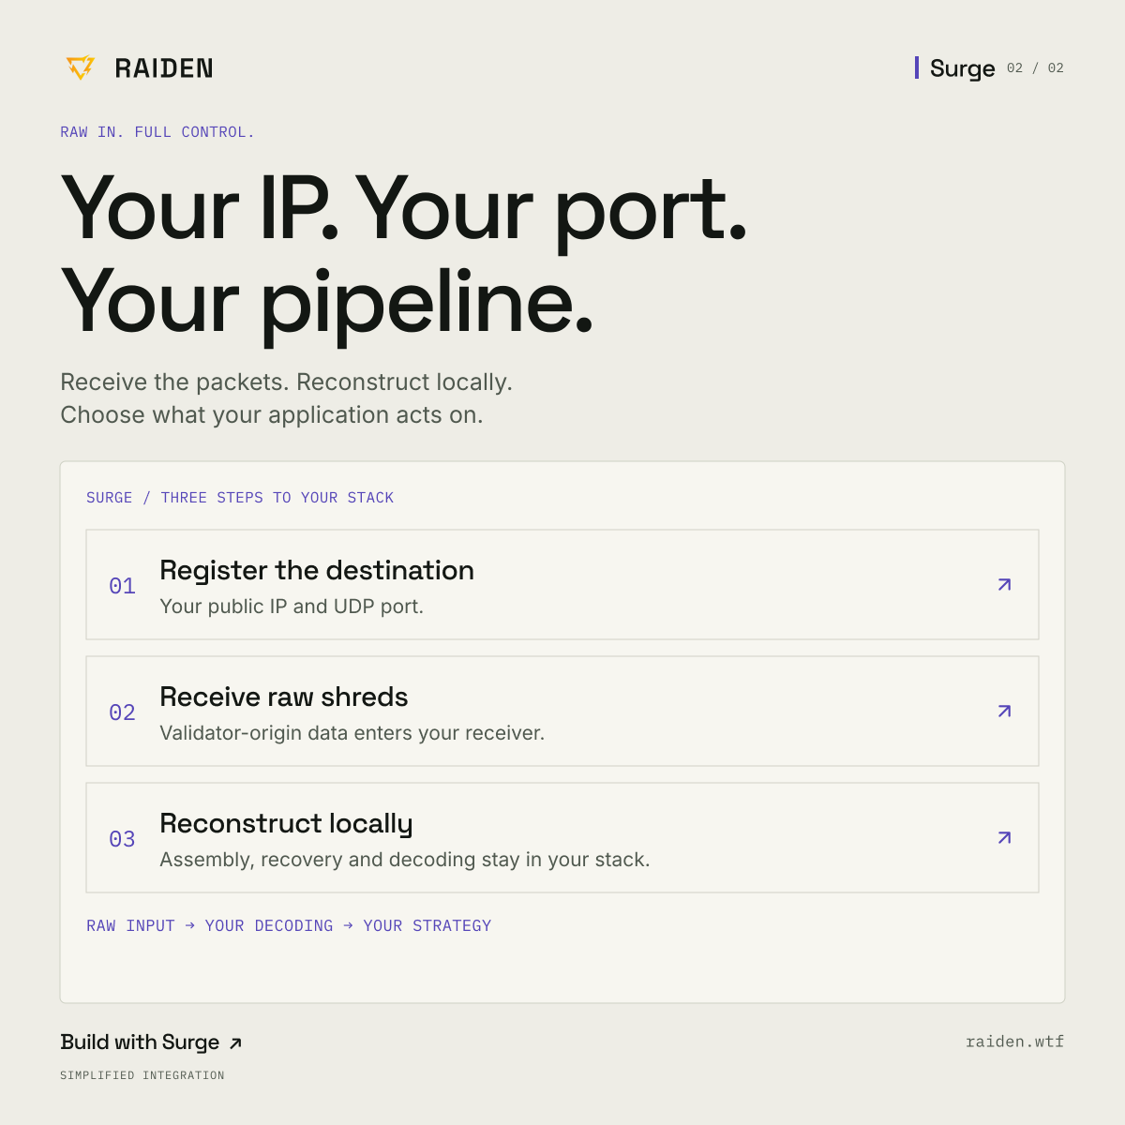Click YOUR DECODING in the flow line
This screenshot has height=1125, width=1125.
(269, 926)
